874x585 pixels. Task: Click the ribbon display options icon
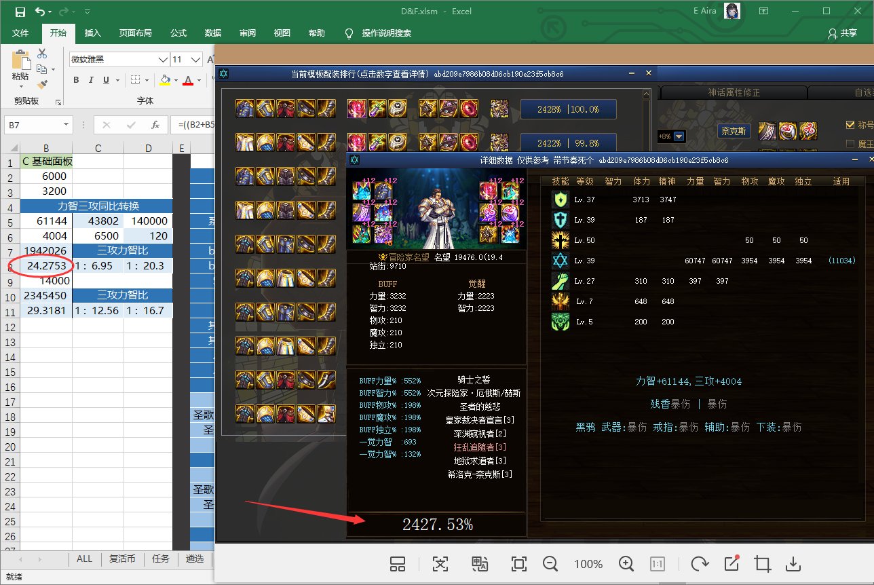pos(764,12)
